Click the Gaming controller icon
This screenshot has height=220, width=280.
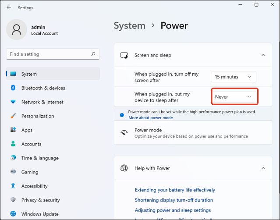click(13, 172)
